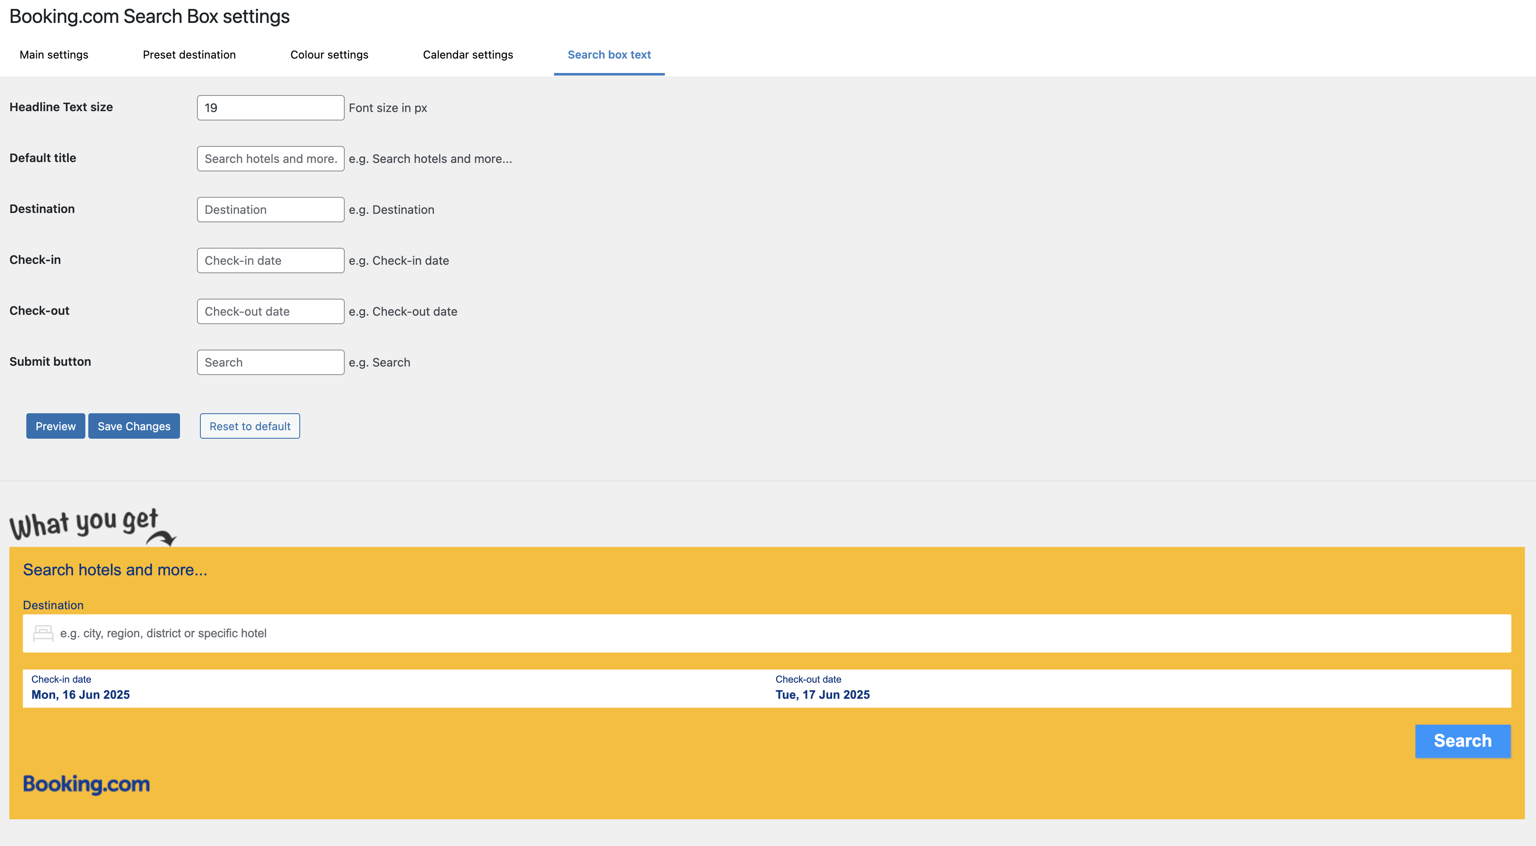Open the Main settings tab
1536x846 pixels.
pyautogui.click(x=53, y=55)
